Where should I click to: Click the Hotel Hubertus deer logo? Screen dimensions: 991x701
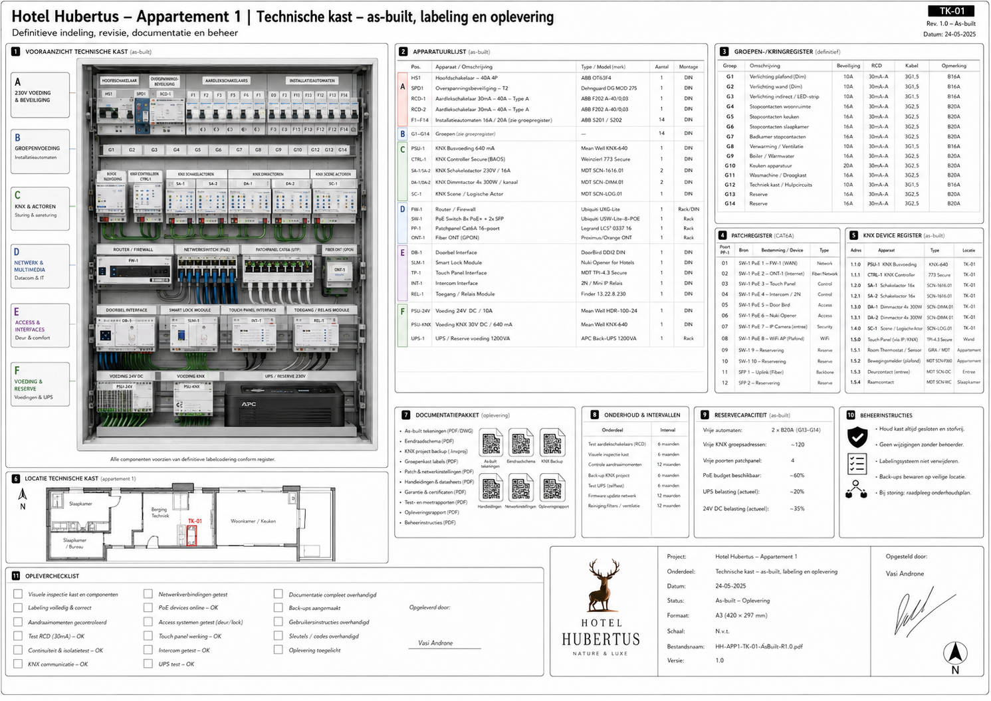pyautogui.click(x=602, y=585)
